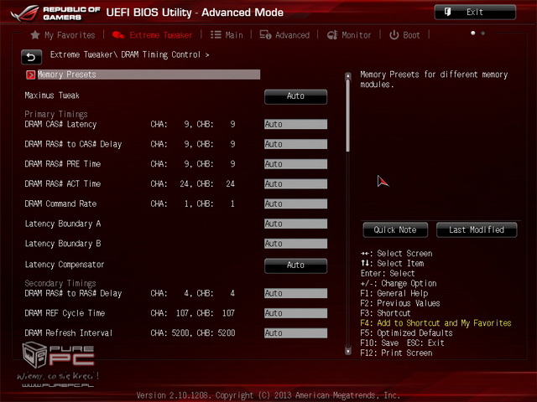Click the DRAM Refresh Interval field

[295, 333]
